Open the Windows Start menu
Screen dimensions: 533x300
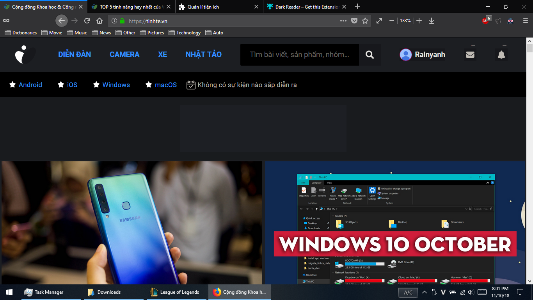coord(9,292)
